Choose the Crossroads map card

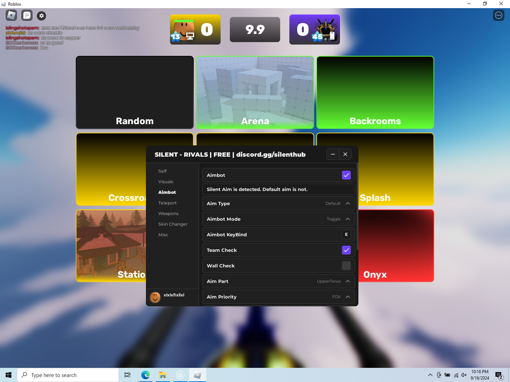click(111, 169)
